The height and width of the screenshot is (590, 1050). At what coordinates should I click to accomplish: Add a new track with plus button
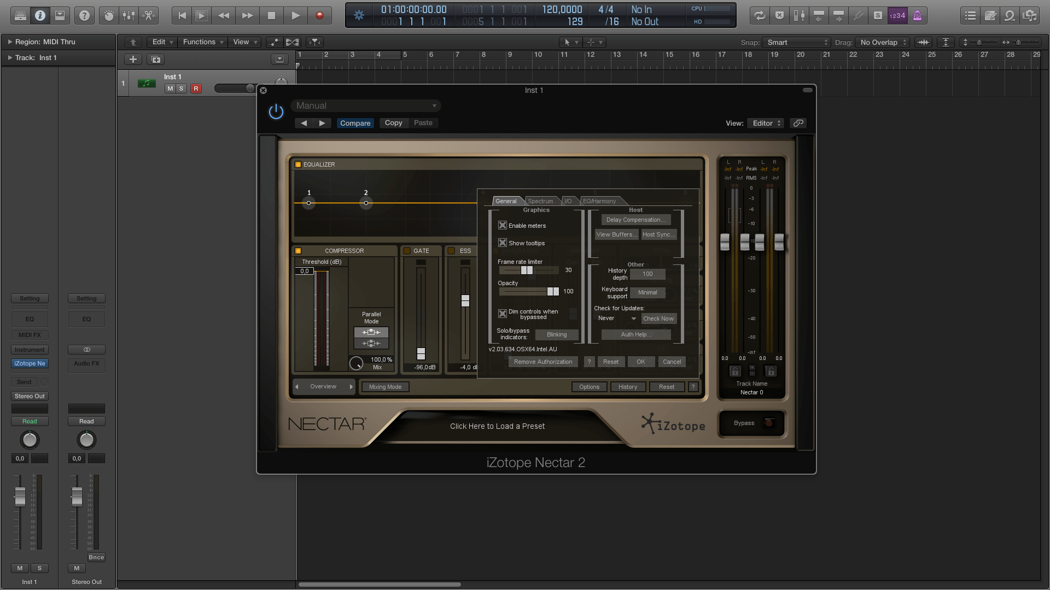(x=133, y=59)
